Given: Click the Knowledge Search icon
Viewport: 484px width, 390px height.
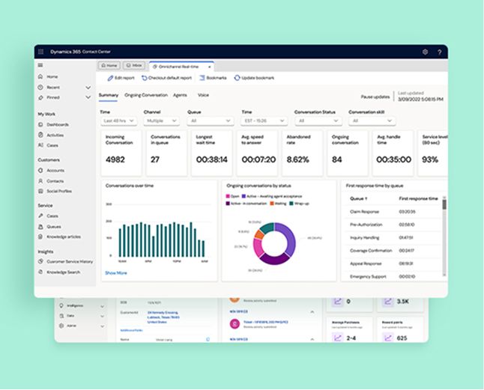Looking at the screenshot, I should click(x=40, y=272).
